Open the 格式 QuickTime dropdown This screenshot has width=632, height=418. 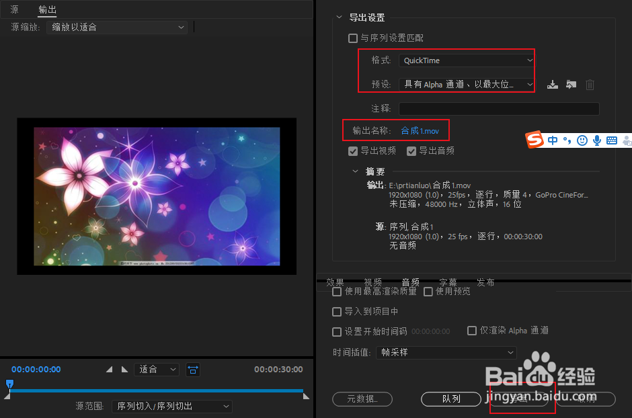466,60
